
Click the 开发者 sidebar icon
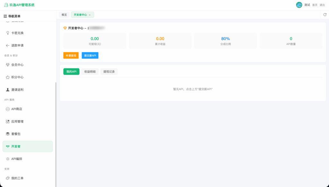tap(8, 146)
